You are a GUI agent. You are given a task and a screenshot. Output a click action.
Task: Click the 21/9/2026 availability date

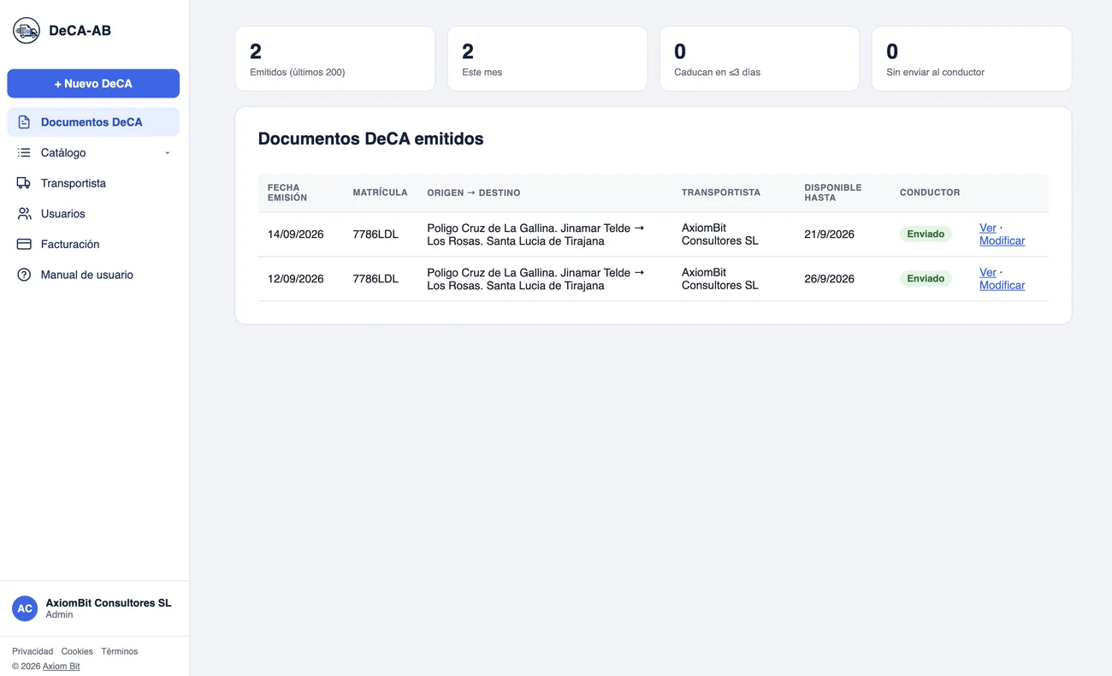[829, 234]
